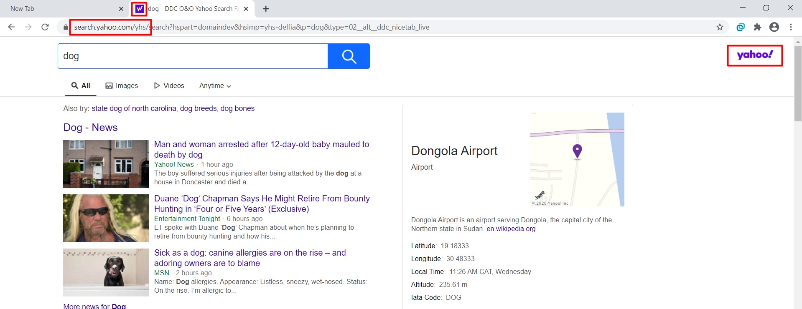
Task: Click the scrollbar up arrow
Action: tap(798, 42)
